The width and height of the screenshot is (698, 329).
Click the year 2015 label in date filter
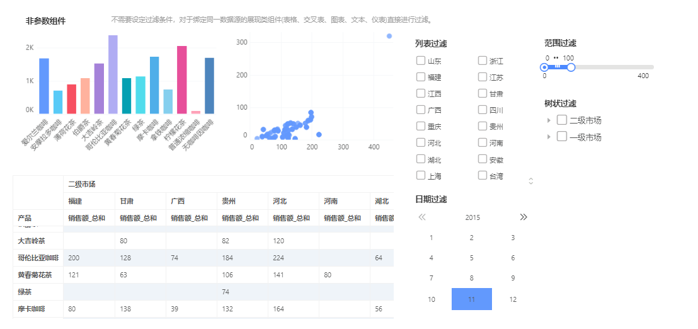pos(472,217)
